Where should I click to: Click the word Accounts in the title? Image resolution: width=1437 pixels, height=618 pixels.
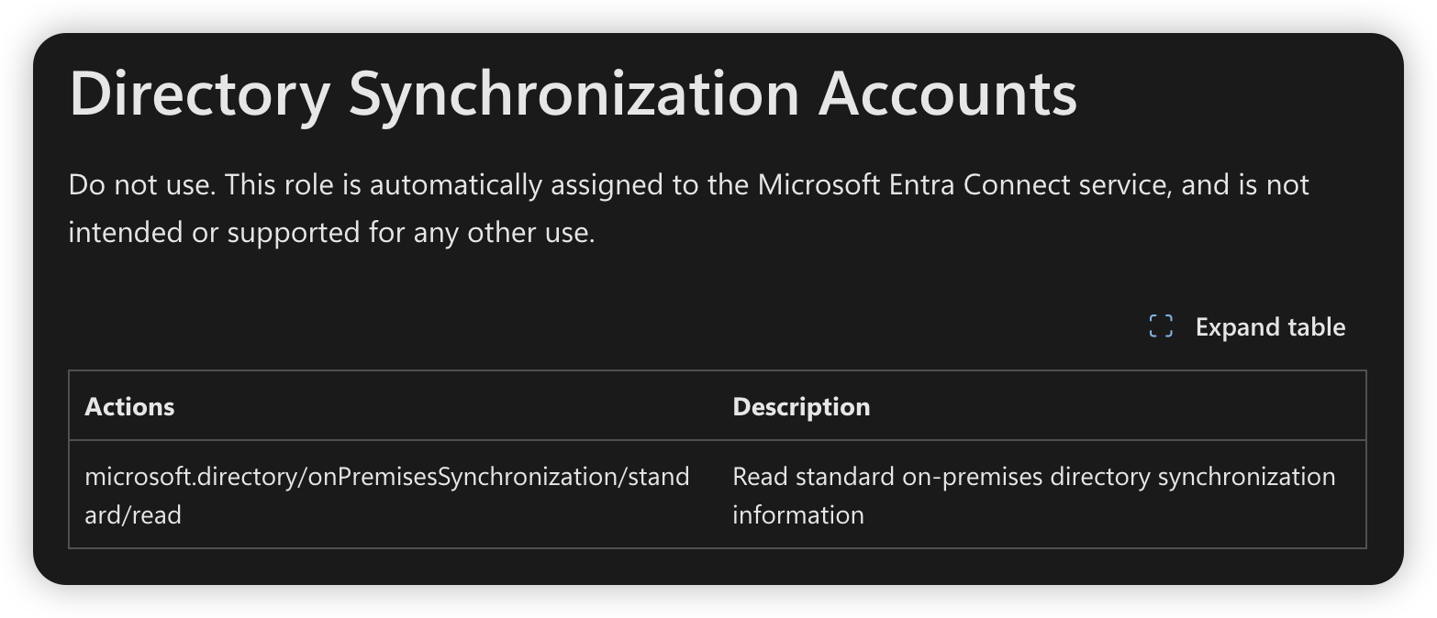tap(948, 94)
